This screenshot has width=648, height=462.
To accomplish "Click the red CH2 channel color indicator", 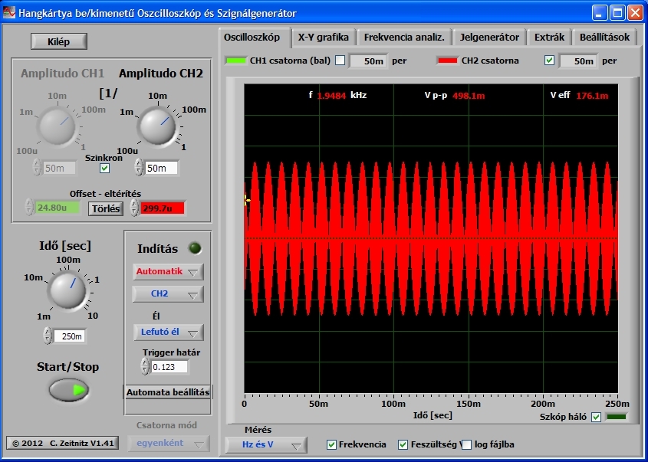I will coord(447,61).
